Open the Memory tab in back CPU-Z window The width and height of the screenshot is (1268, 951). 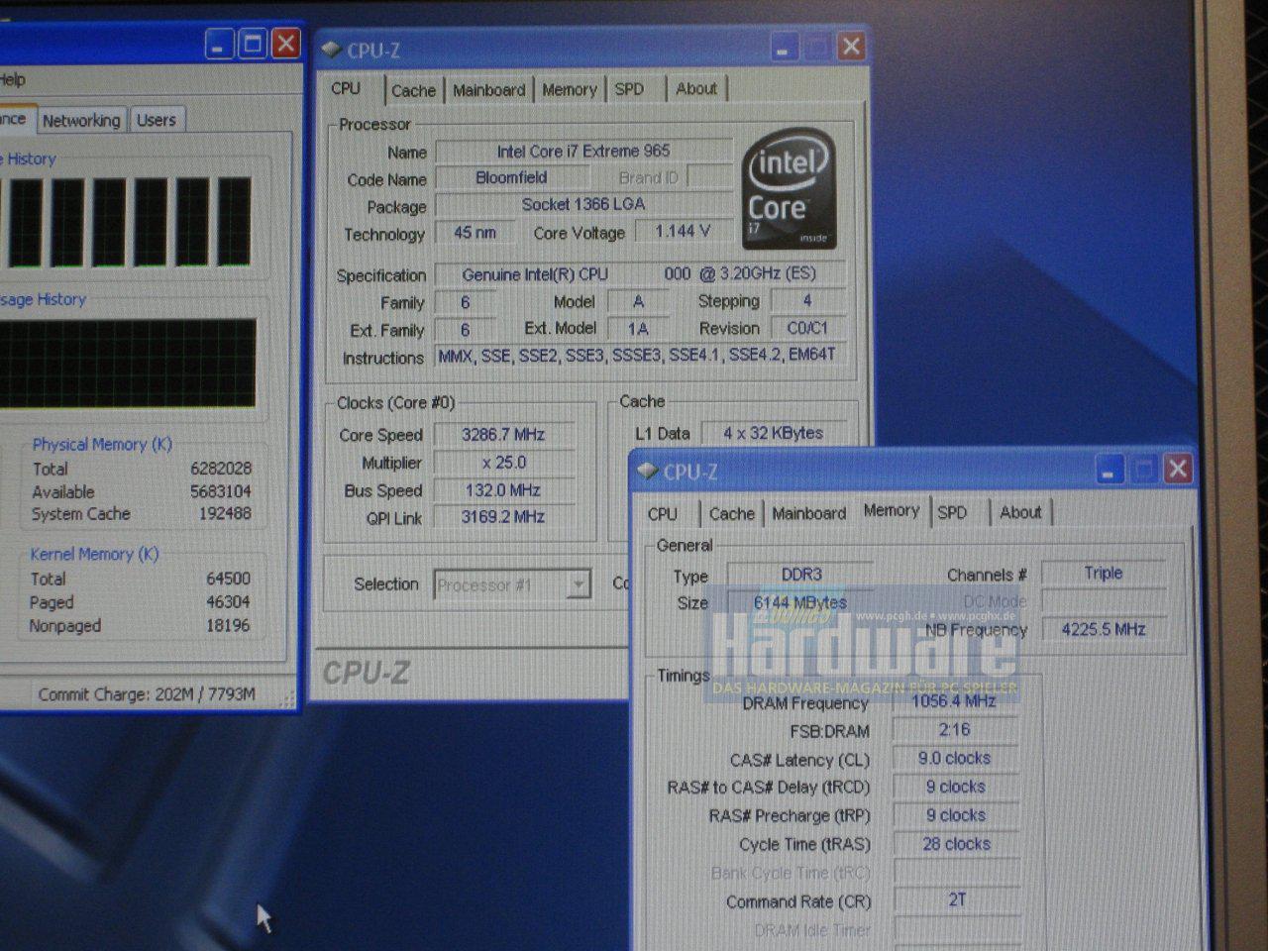click(570, 90)
